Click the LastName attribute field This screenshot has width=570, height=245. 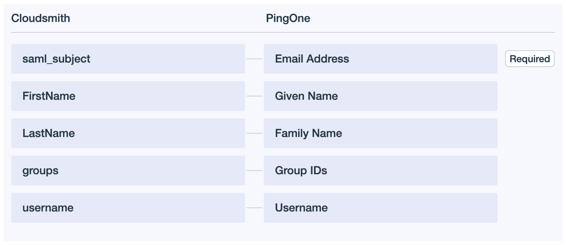[128, 133]
